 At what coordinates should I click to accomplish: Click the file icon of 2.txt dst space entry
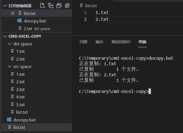[x=20, y=28]
